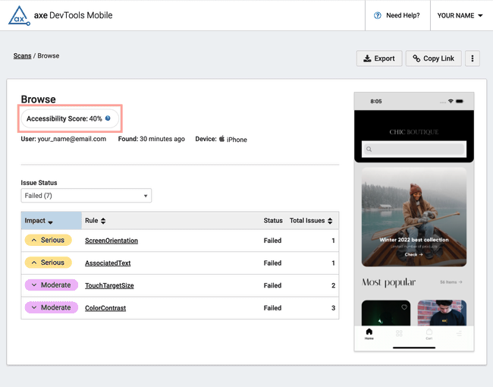
Task: Open the ColorContrast rule
Action: [105, 308]
